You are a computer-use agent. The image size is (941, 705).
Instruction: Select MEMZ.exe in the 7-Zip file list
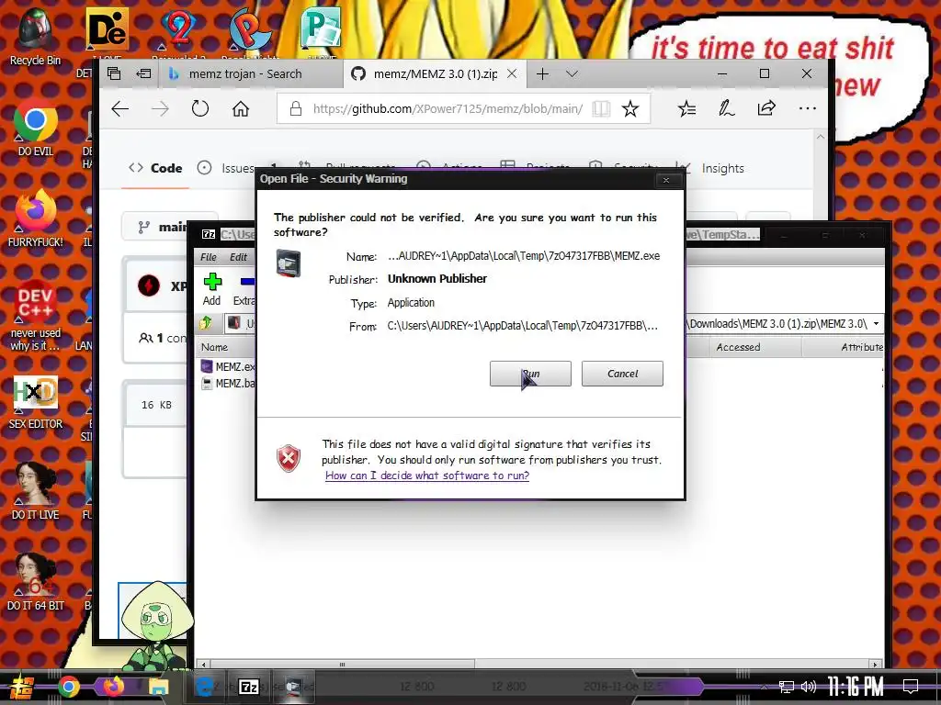coord(228,366)
